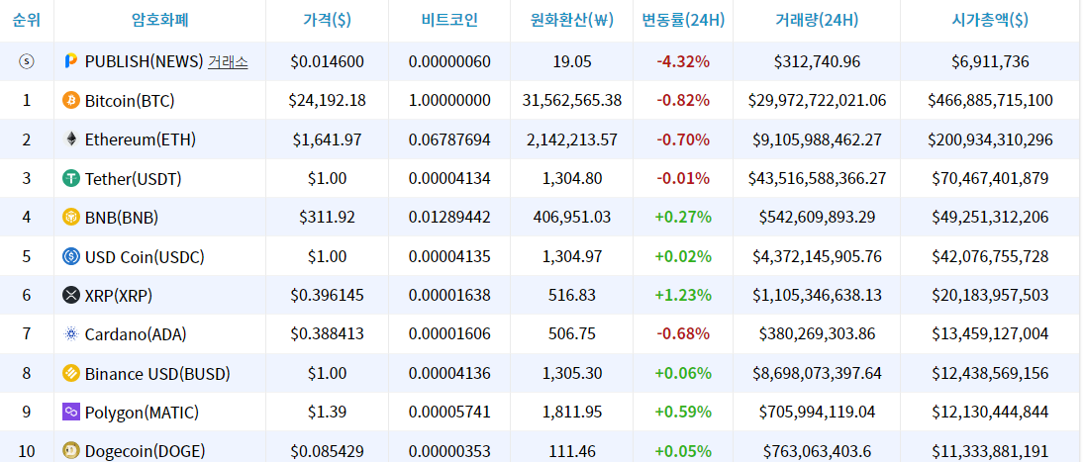Screen dimensions: 1084x462
Task: Click the Tether green logo icon
Action: (71, 179)
